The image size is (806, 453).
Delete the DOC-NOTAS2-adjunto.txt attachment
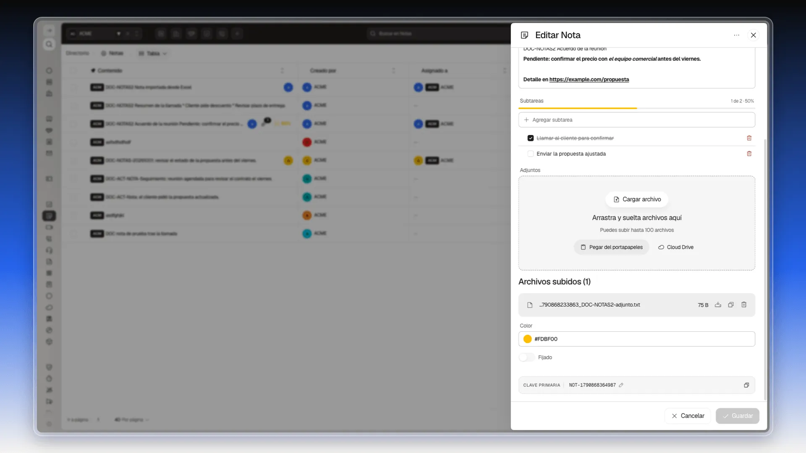tap(744, 305)
